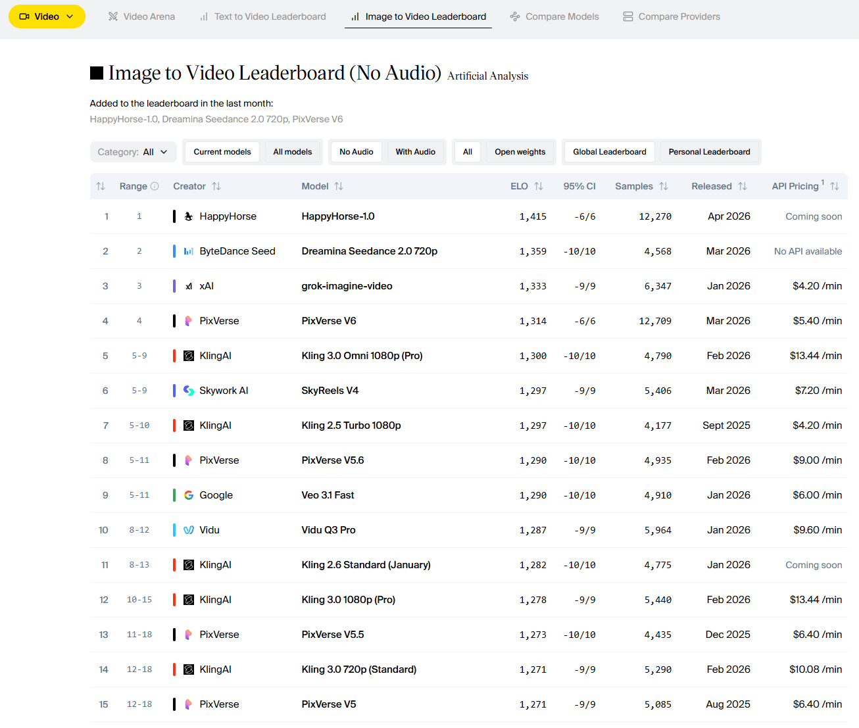Click the Google logo beside Veo 3.1 Fast

[x=187, y=495]
